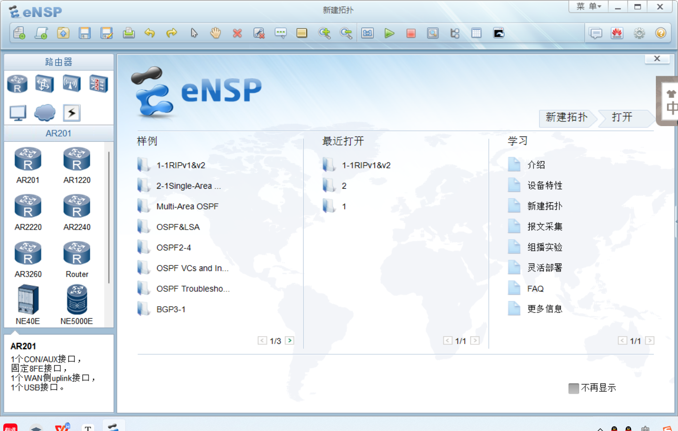Click the Open file toolbar icon
The height and width of the screenshot is (431, 678).
point(63,33)
